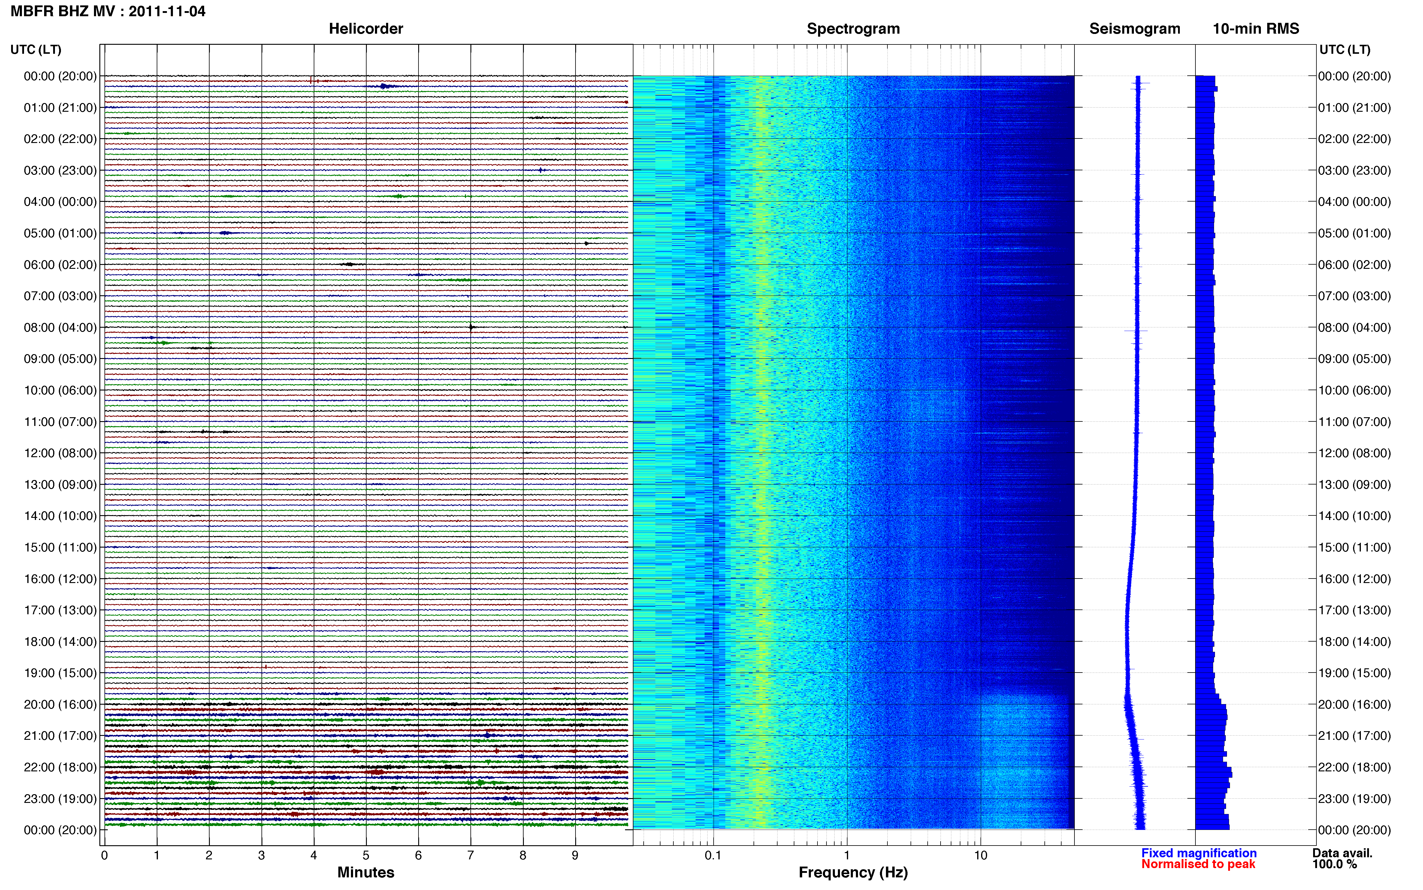Click the 0 tick on the Minutes axis

coord(104,856)
